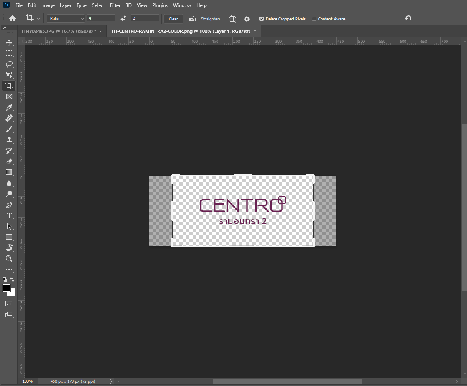This screenshot has height=386, width=467.
Task: Open the Image menu
Action: (x=48, y=5)
